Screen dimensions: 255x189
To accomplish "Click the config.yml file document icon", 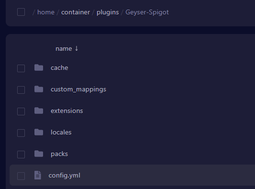I will point(38,175).
